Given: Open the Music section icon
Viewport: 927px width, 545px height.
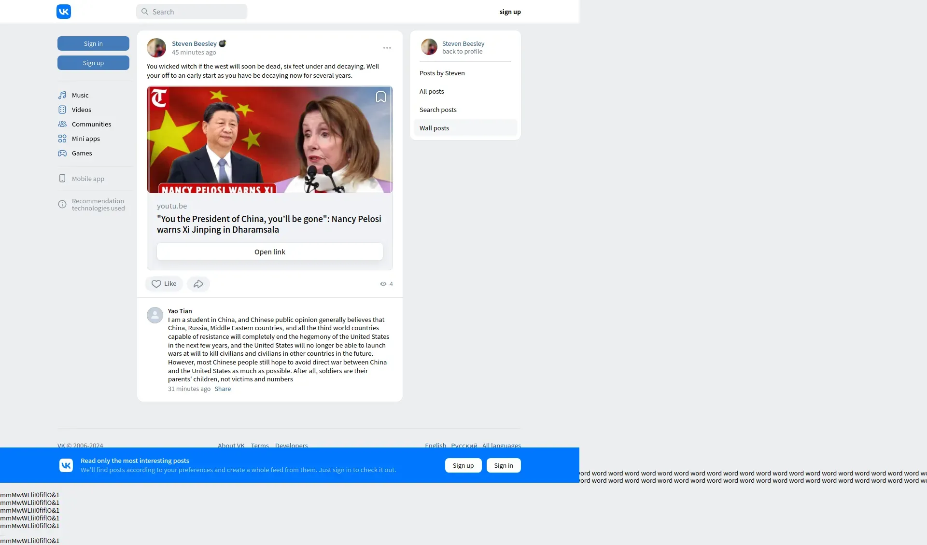Looking at the screenshot, I should pos(62,95).
